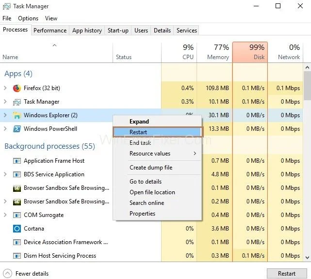This screenshot has height=279, width=311.
Task: Select the Application Frame Host name
Action: tap(54, 161)
